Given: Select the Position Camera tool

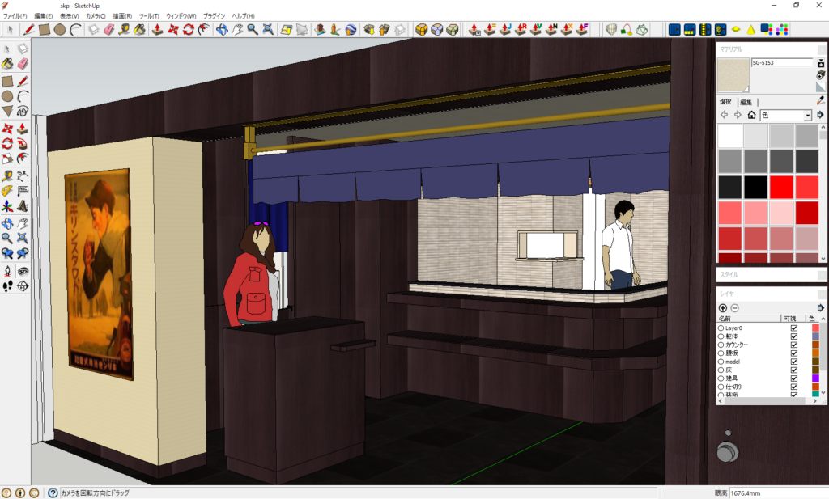Looking at the screenshot, I should point(7,272).
